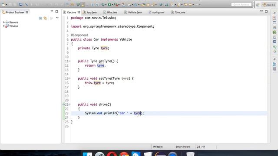Open the Run dropdown arrow
Screen dimensions: 278x156
113,5
